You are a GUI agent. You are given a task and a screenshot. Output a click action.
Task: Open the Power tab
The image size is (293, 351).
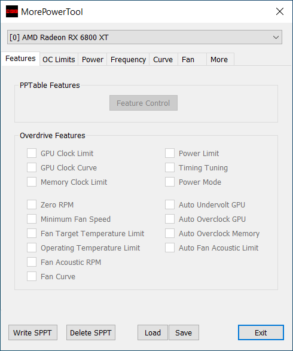(x=93, y=60)
